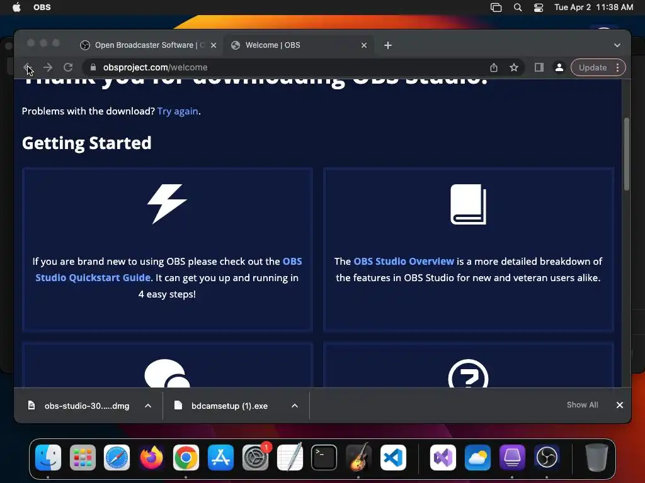
Task: Click the chat bubbles icon card
Action: [167, 373]
